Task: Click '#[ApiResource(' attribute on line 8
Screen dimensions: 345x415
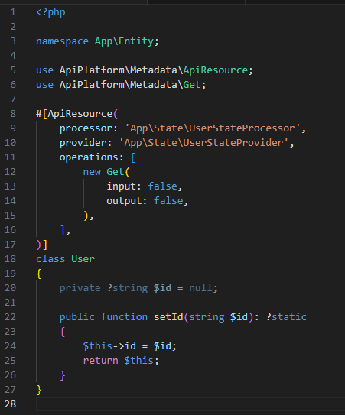Action: (76, 114)
